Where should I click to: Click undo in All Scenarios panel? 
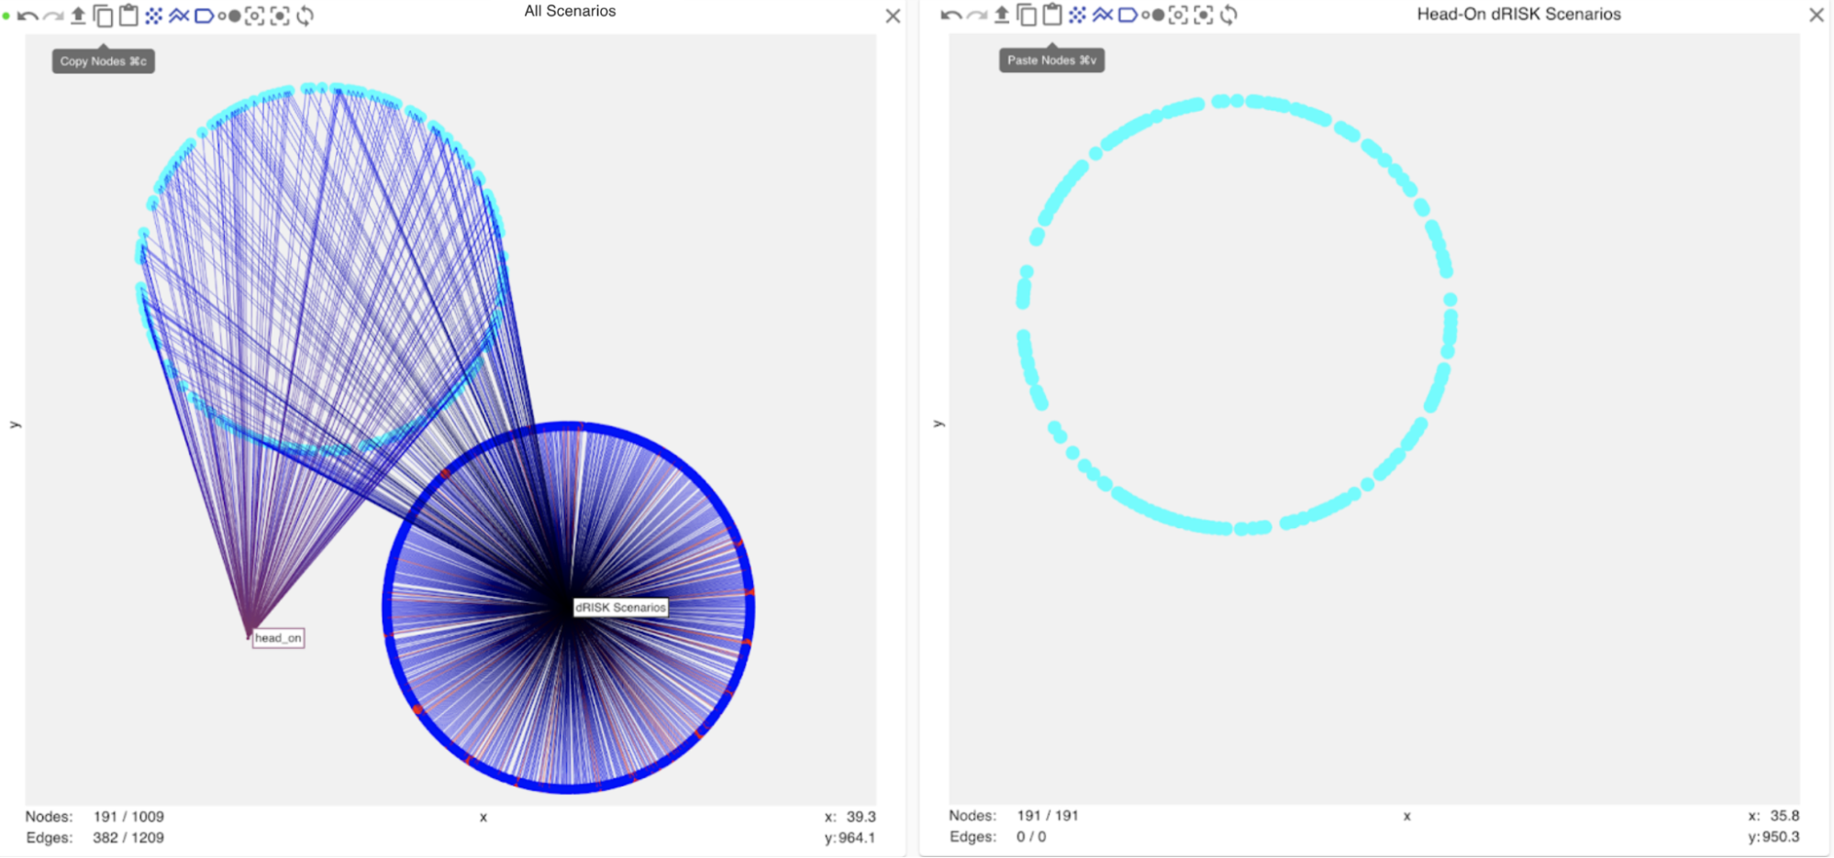(x=28, y=16)
